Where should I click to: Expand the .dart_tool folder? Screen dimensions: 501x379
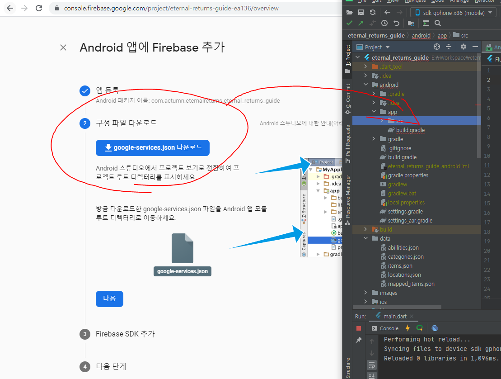[366, 66]
